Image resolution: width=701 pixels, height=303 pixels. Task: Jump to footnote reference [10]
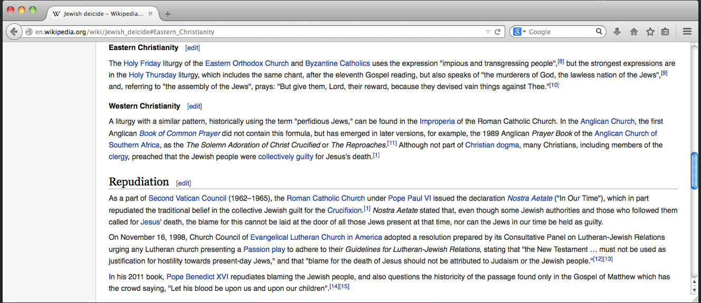[554, 85]
